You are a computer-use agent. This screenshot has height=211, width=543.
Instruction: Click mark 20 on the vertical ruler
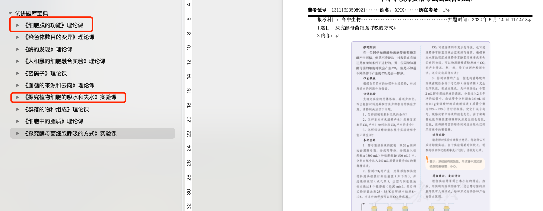189,119
